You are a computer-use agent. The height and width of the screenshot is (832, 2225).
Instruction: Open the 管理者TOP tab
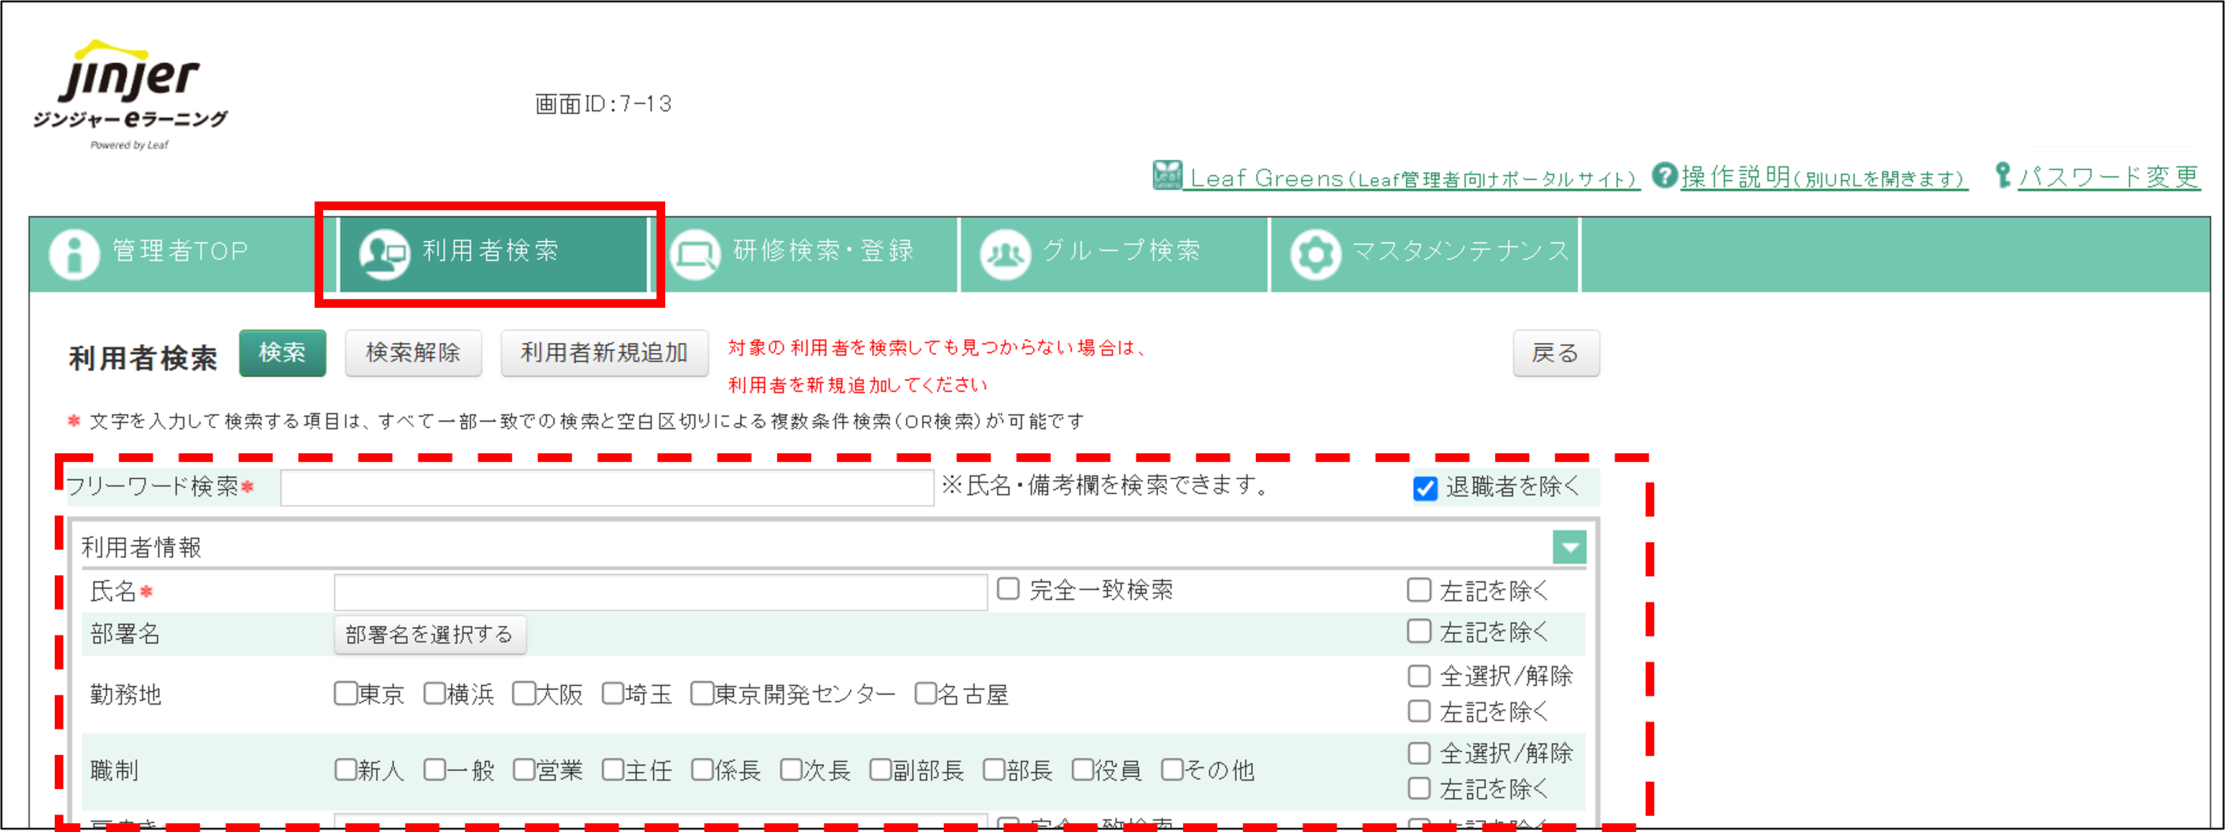click(x=182, y=254)
